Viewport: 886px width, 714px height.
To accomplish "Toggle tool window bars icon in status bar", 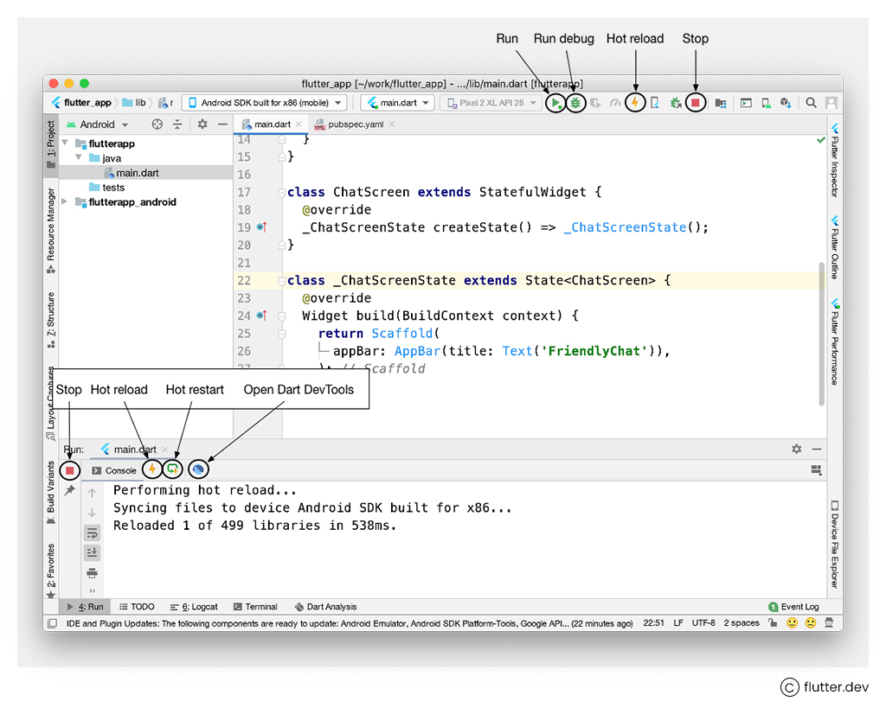I will point(52,623).
